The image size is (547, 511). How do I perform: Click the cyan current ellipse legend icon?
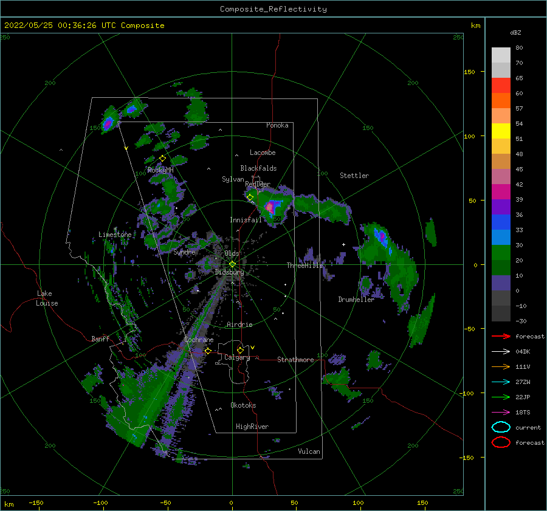click(501, 427)
